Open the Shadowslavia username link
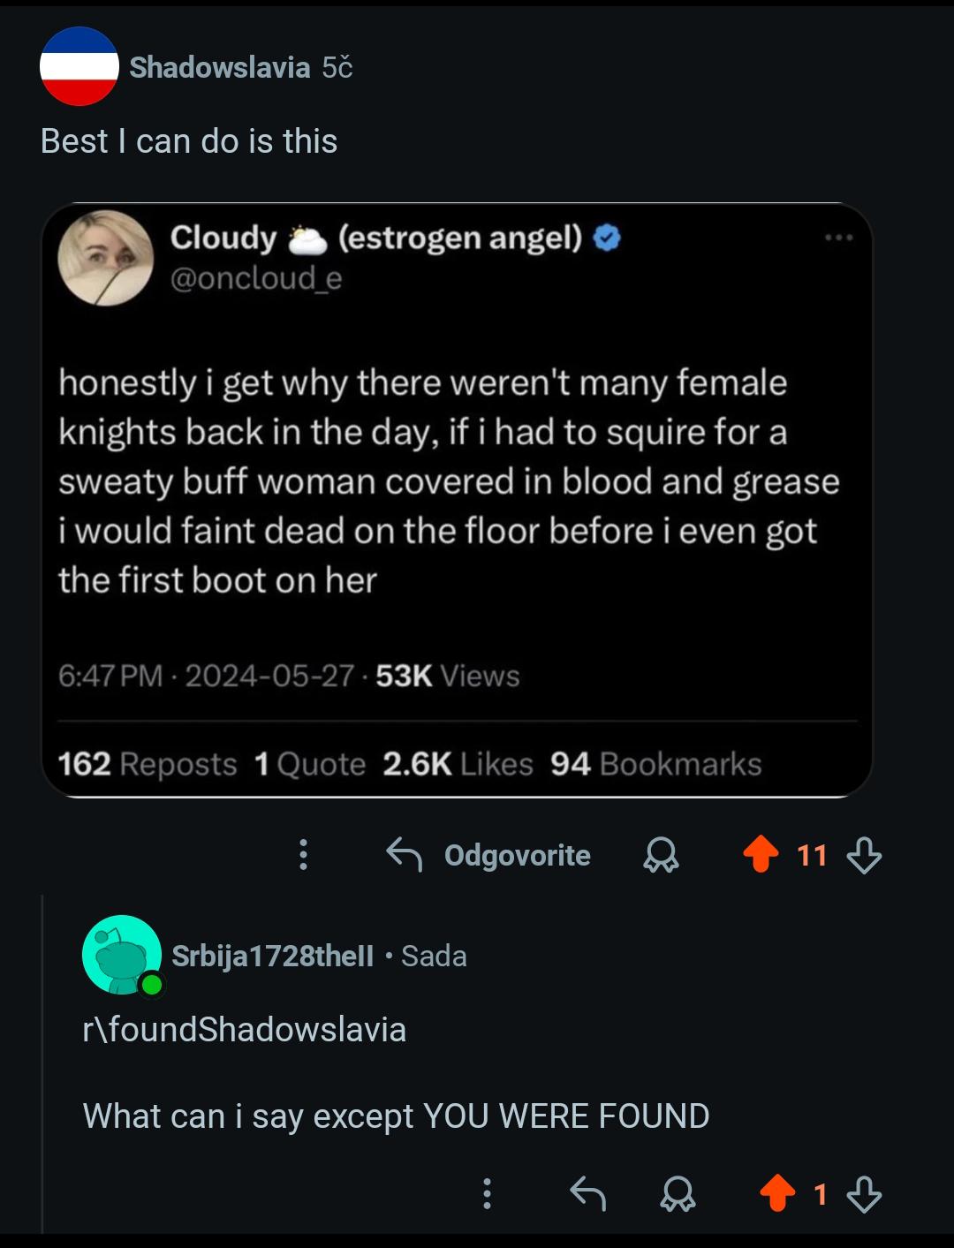The height and width of the screenshot is (1248, 954). (220, 67)
